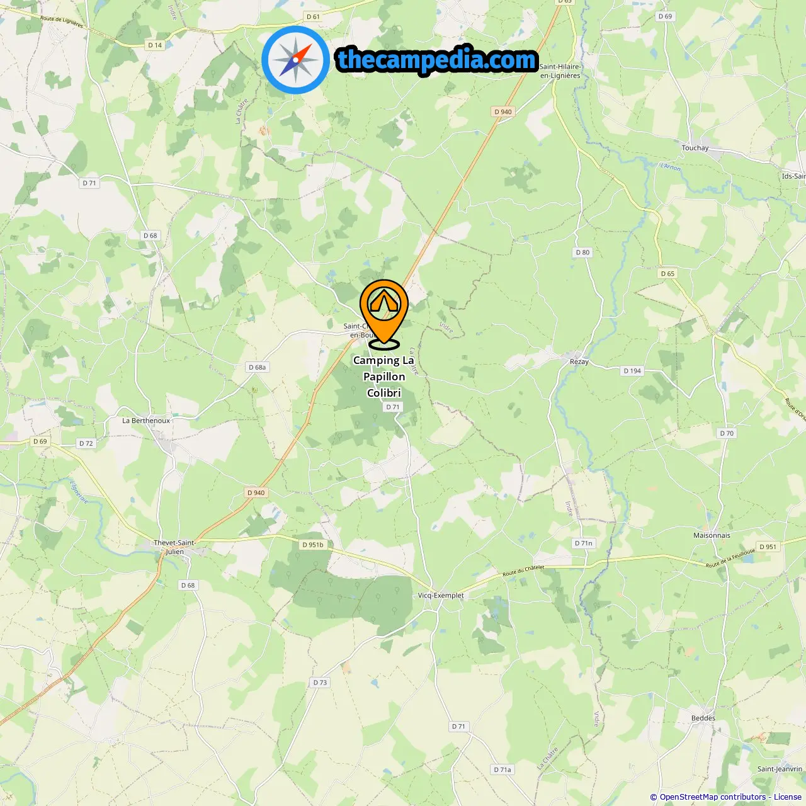Open the License link
The height and width of the screenshot is (806, 806).
click(x=788, y=797)
